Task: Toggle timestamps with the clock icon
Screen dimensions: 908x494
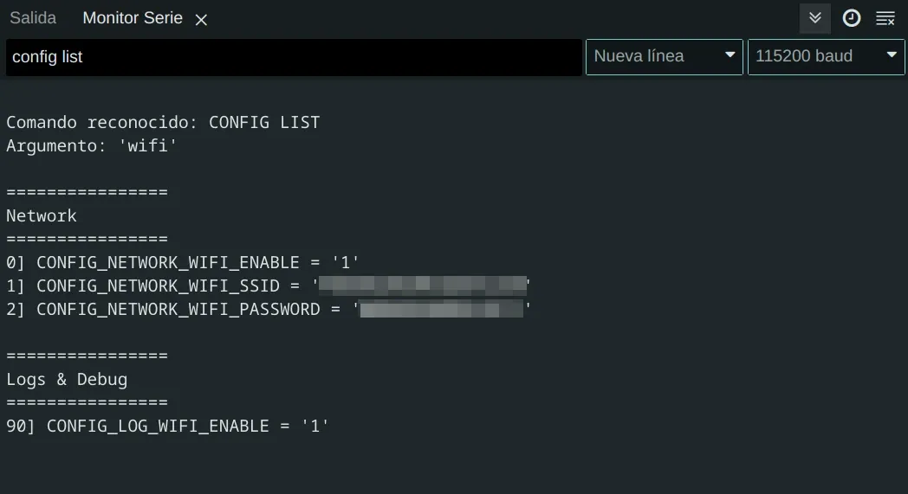Action: 851,18
